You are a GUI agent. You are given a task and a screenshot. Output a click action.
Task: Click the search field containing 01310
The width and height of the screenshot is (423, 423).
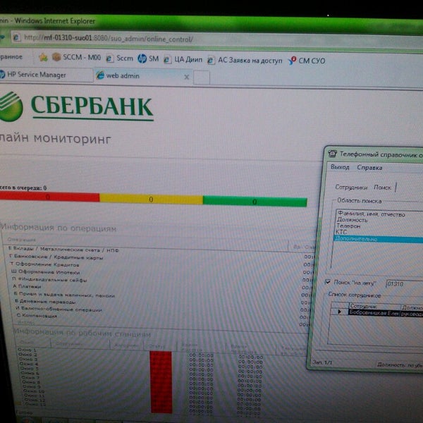pos(404,284)
